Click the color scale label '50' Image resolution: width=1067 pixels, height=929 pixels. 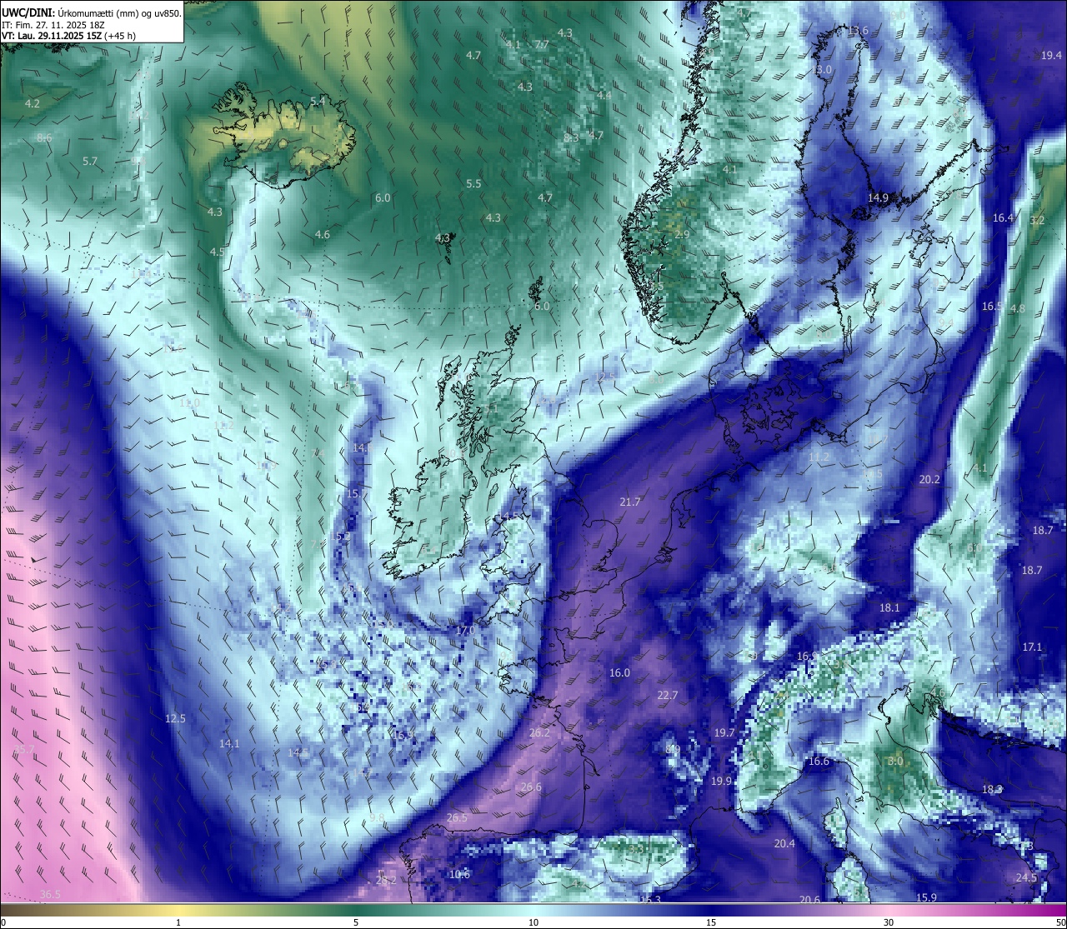pos(1059,922)
